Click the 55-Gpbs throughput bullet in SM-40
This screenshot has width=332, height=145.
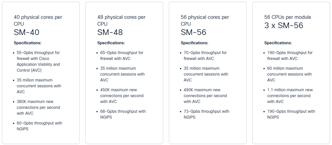38,61
